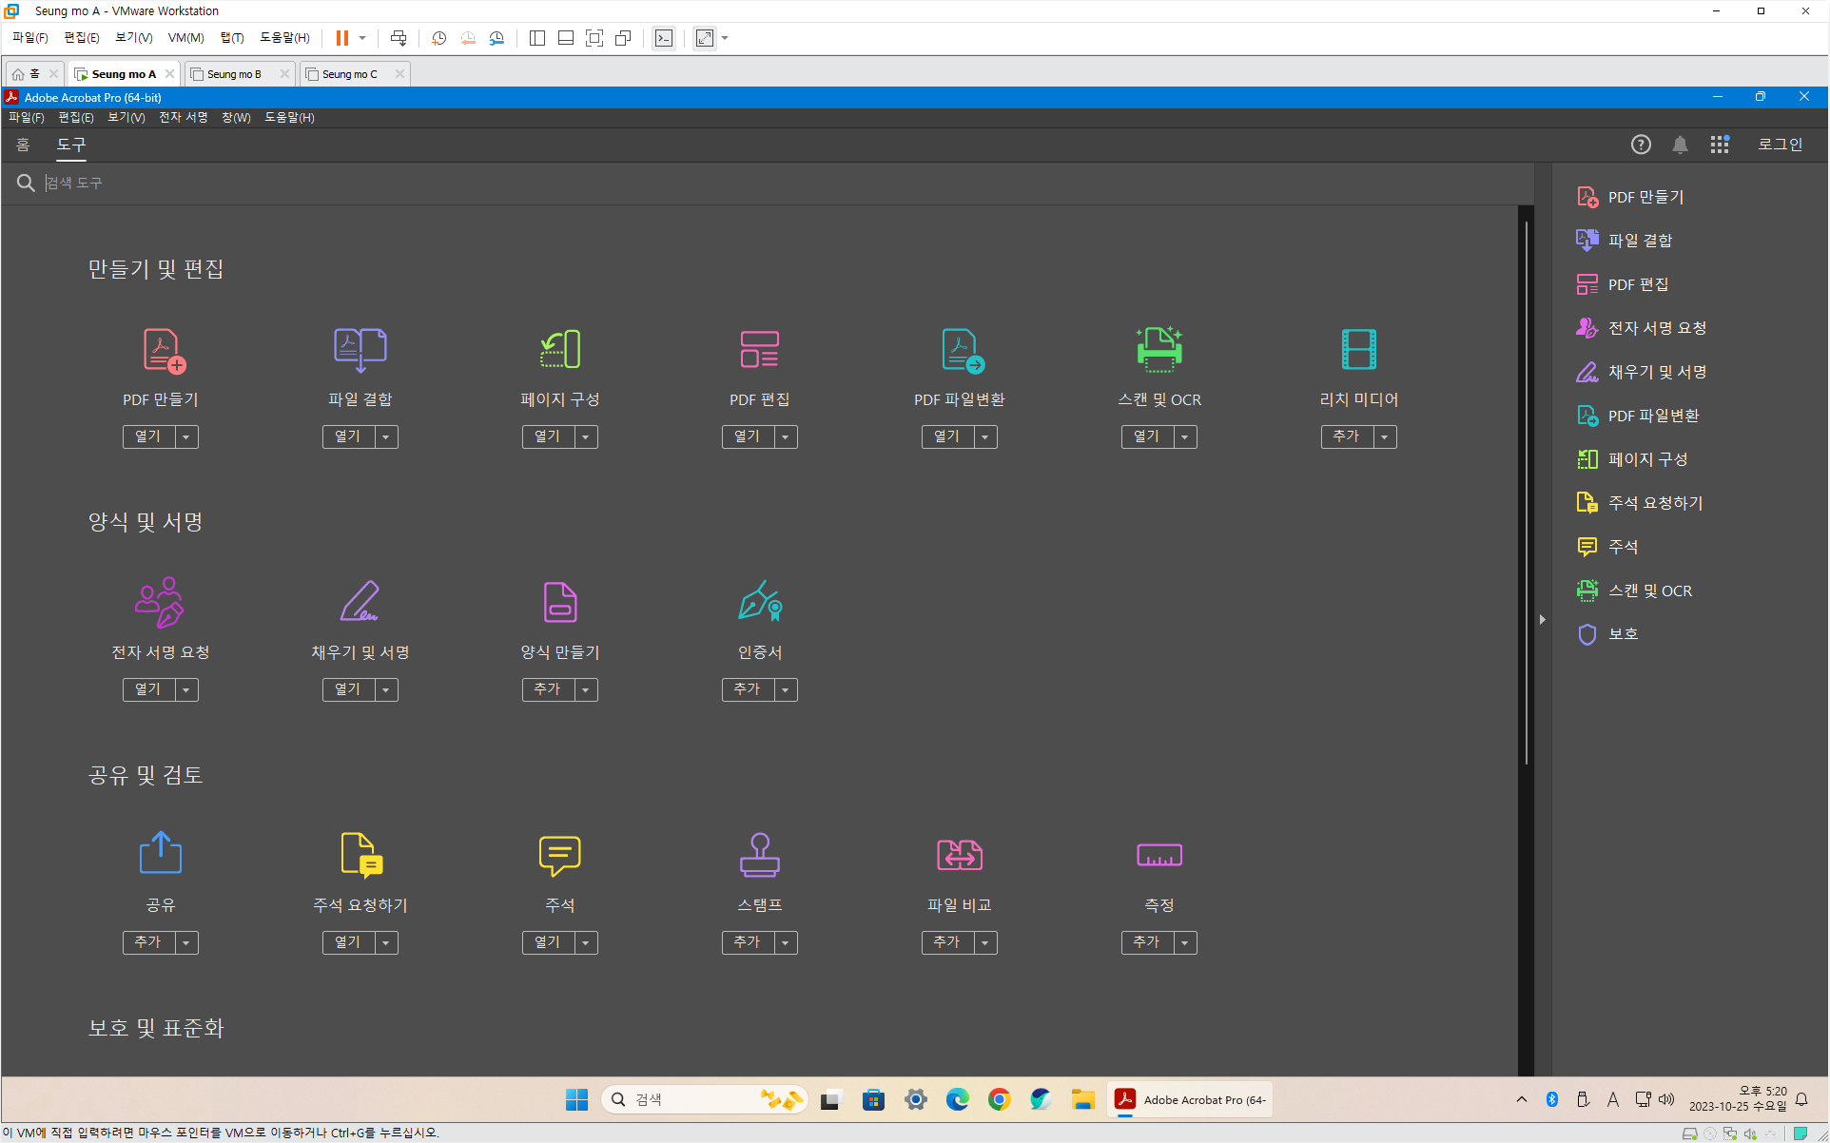Viewport: 1830px width, 1143px height.
Task: Click the 로그인 sign-in link
Action: tap(1780, 145)
